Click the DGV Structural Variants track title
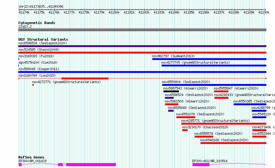Image resolution: width=275 pixels, height=168 pixels. [43, 39]
